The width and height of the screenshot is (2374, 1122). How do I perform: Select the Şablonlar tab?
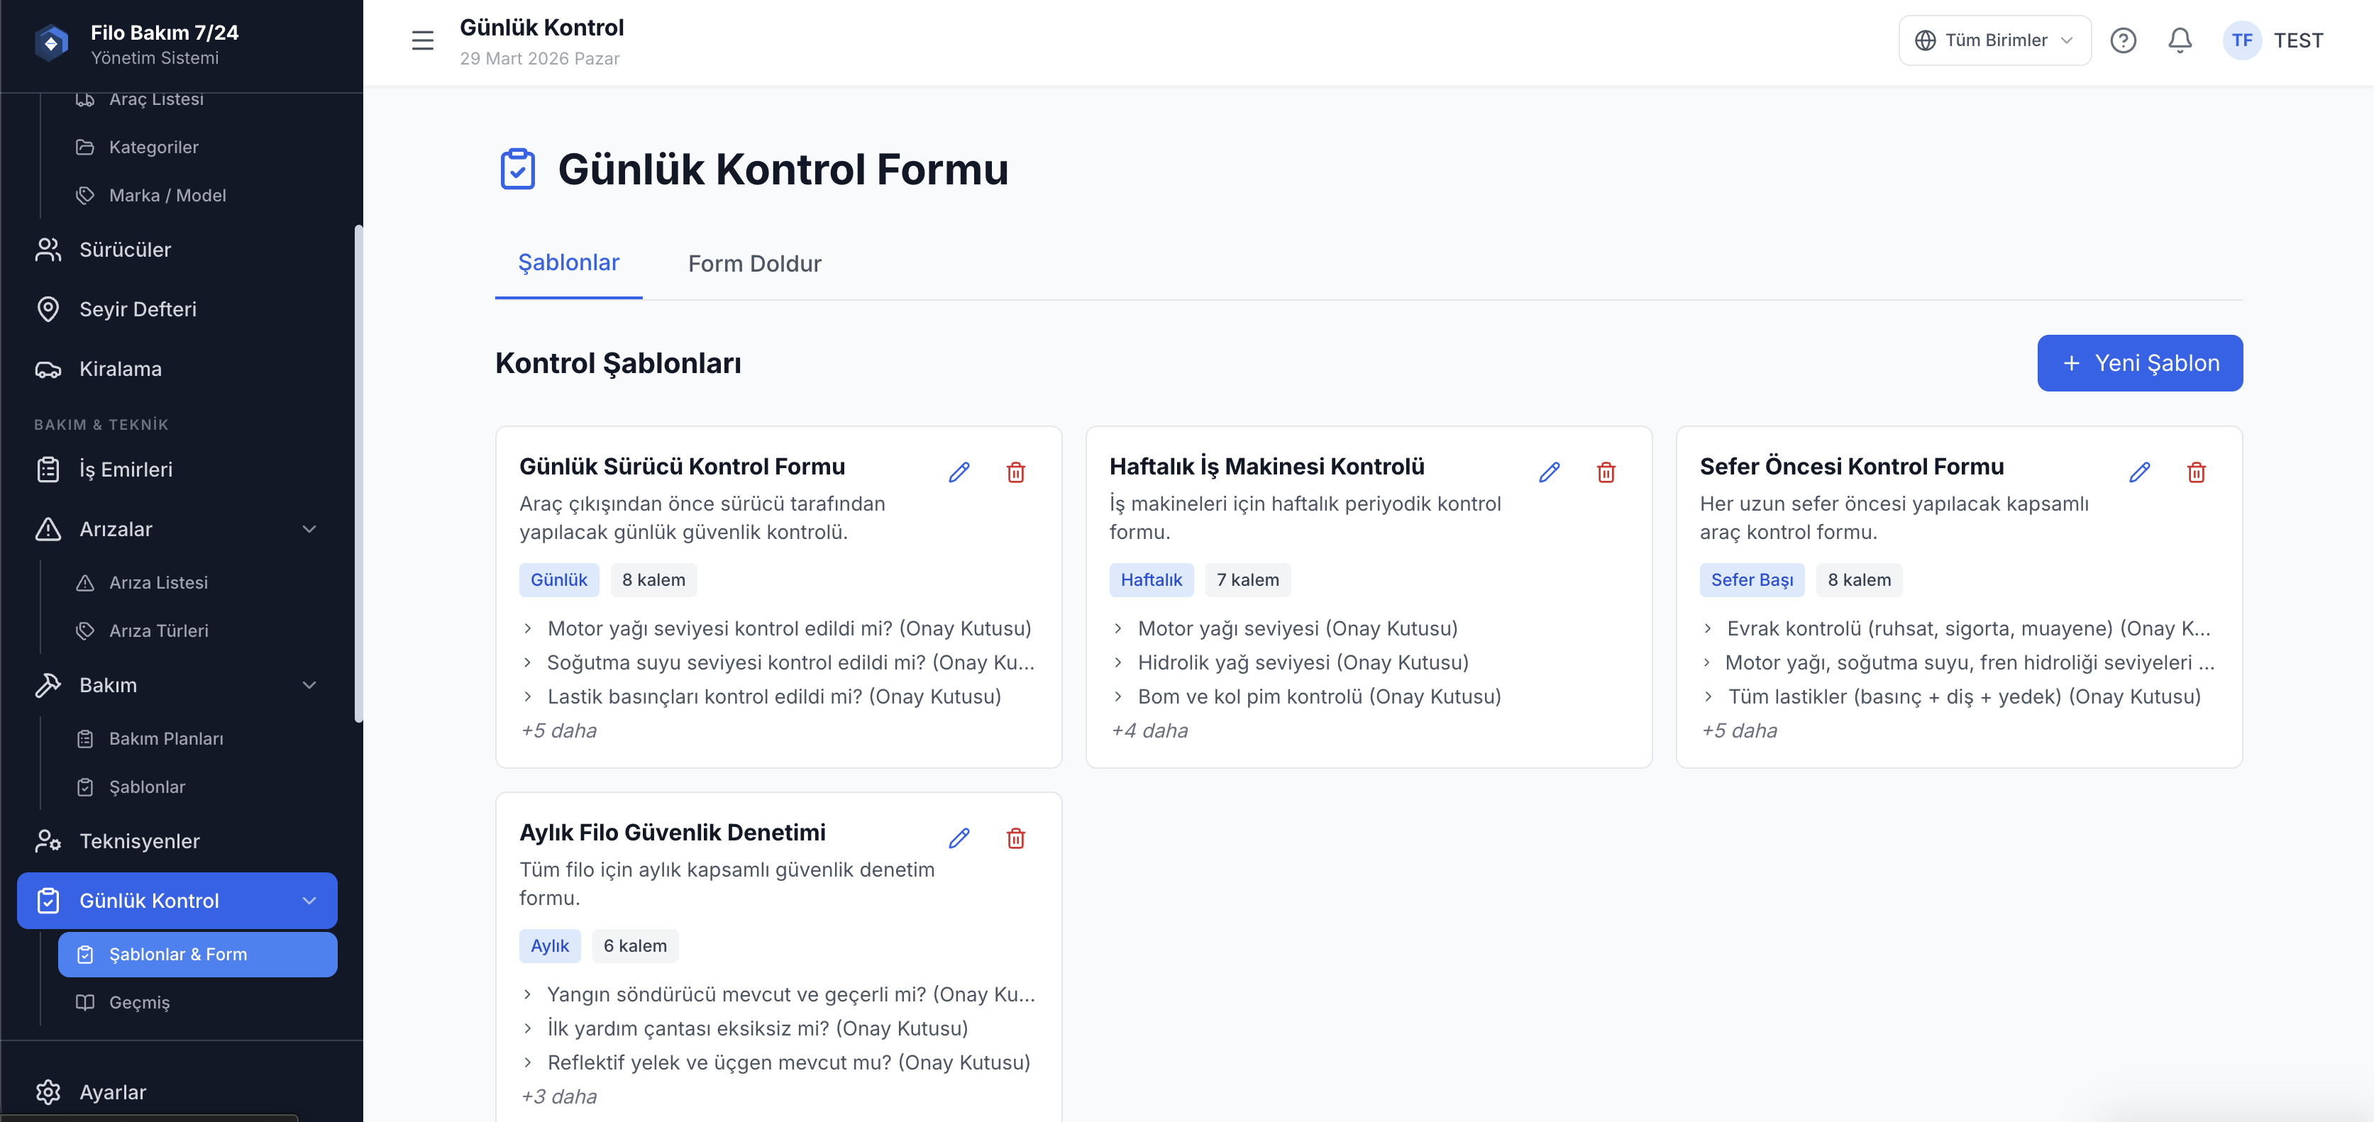pyautogui.click(x=568, y=263)
